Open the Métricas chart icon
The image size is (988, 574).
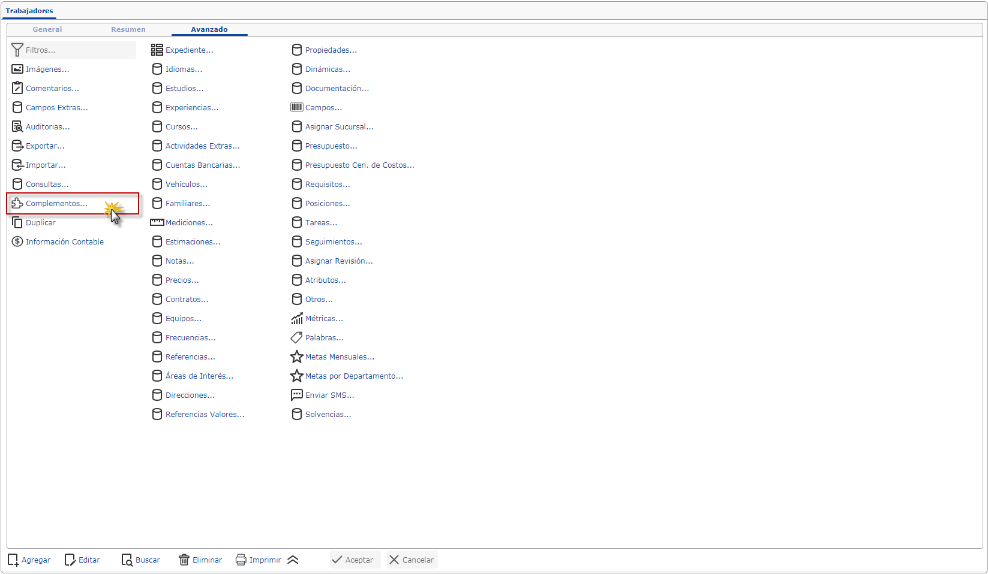296,319
